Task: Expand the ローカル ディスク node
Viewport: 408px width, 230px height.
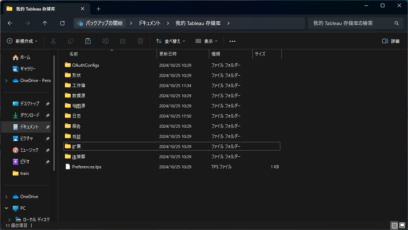Action: click(x=9, y=220)
